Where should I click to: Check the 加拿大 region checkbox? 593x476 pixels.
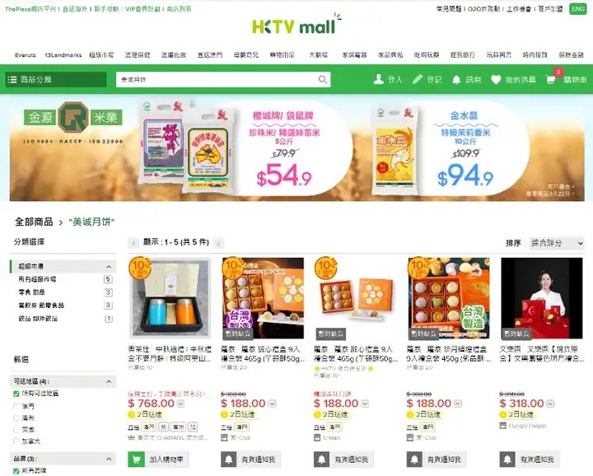click(x=16, y=441)
